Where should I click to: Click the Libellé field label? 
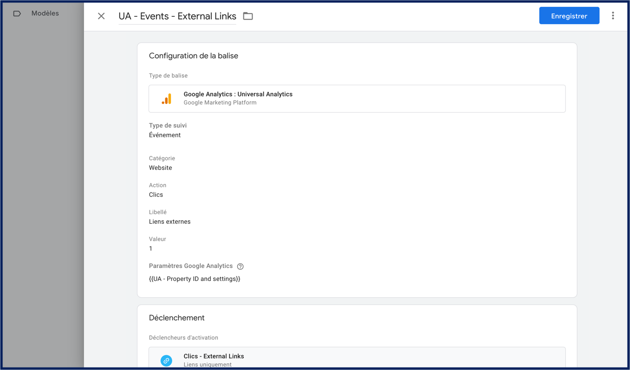pyautogui.click(x=158, y=212)
